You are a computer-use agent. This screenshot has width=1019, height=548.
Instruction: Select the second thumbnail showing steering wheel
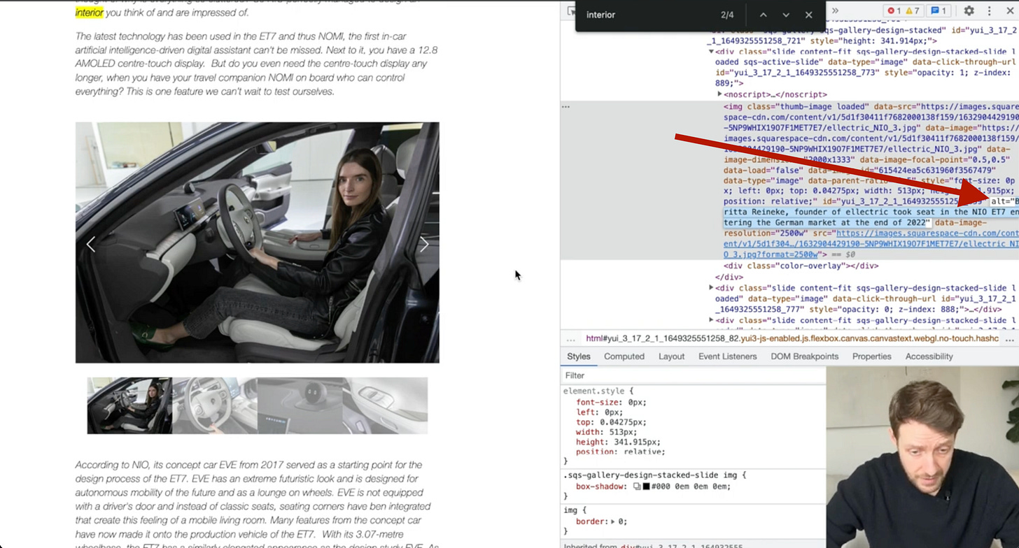[x=215, y=405]
